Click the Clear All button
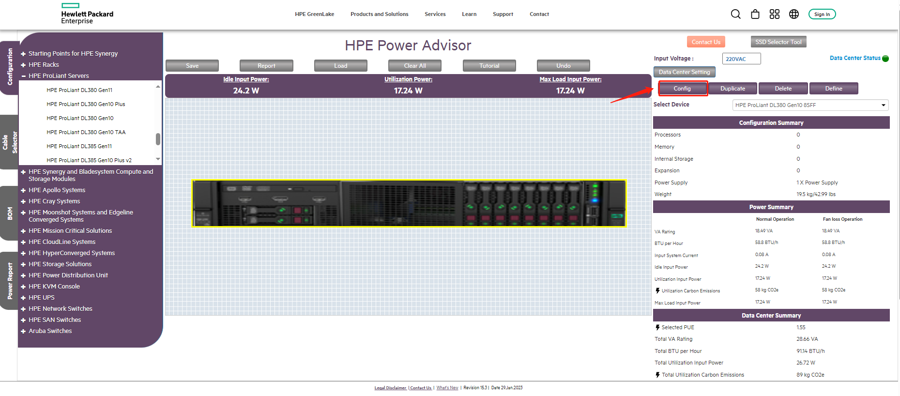 pyautogui.click(x=414, y=66)
